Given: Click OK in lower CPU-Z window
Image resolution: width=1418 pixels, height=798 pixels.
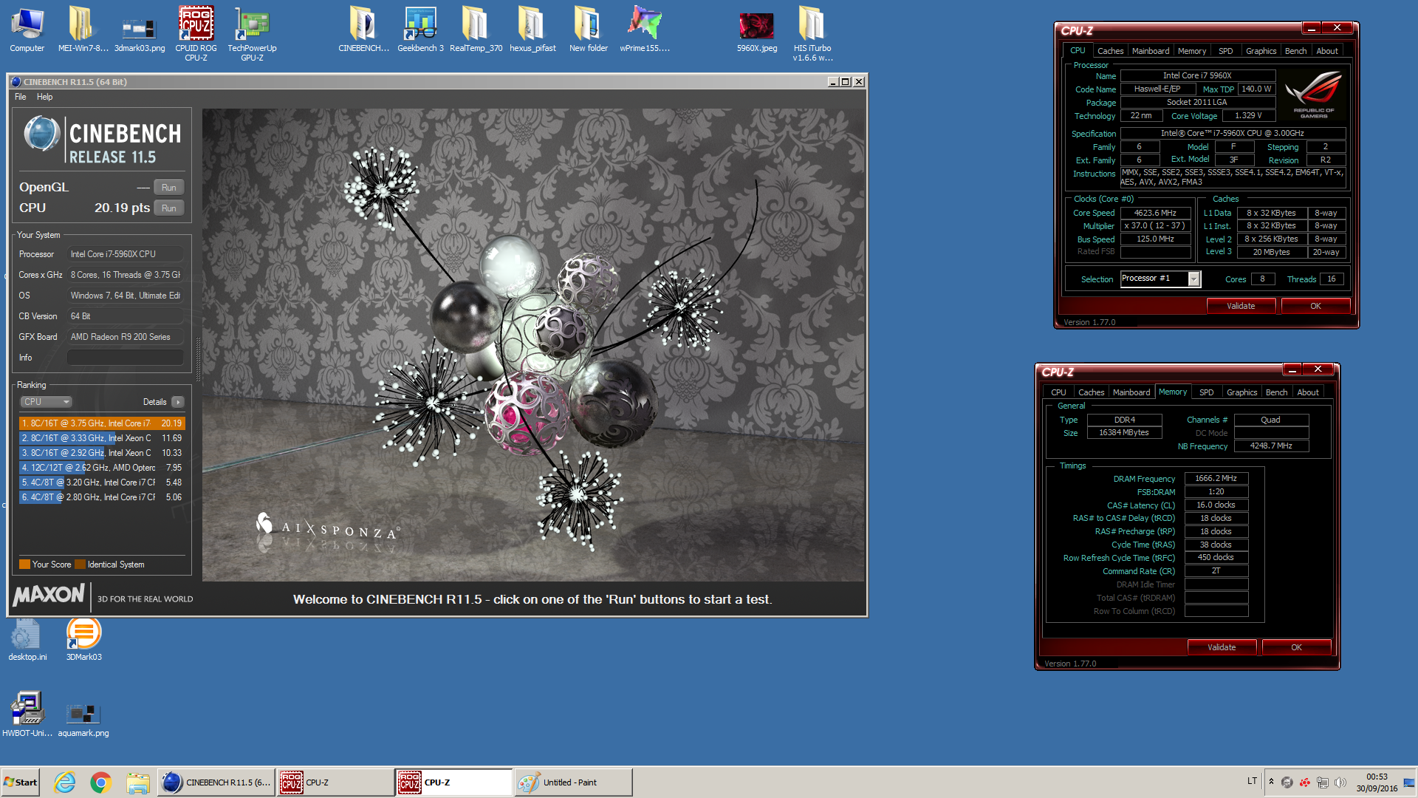Looking at the screenshot, I should (1296, 647).
